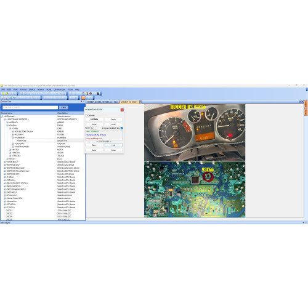Click the device search text field

coord(30,107)
